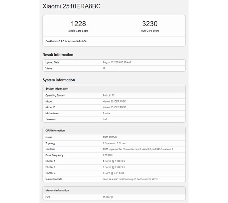228x203 pixels.
Task: Select the motherboard value flourite
Action: [x=106, y=113]
